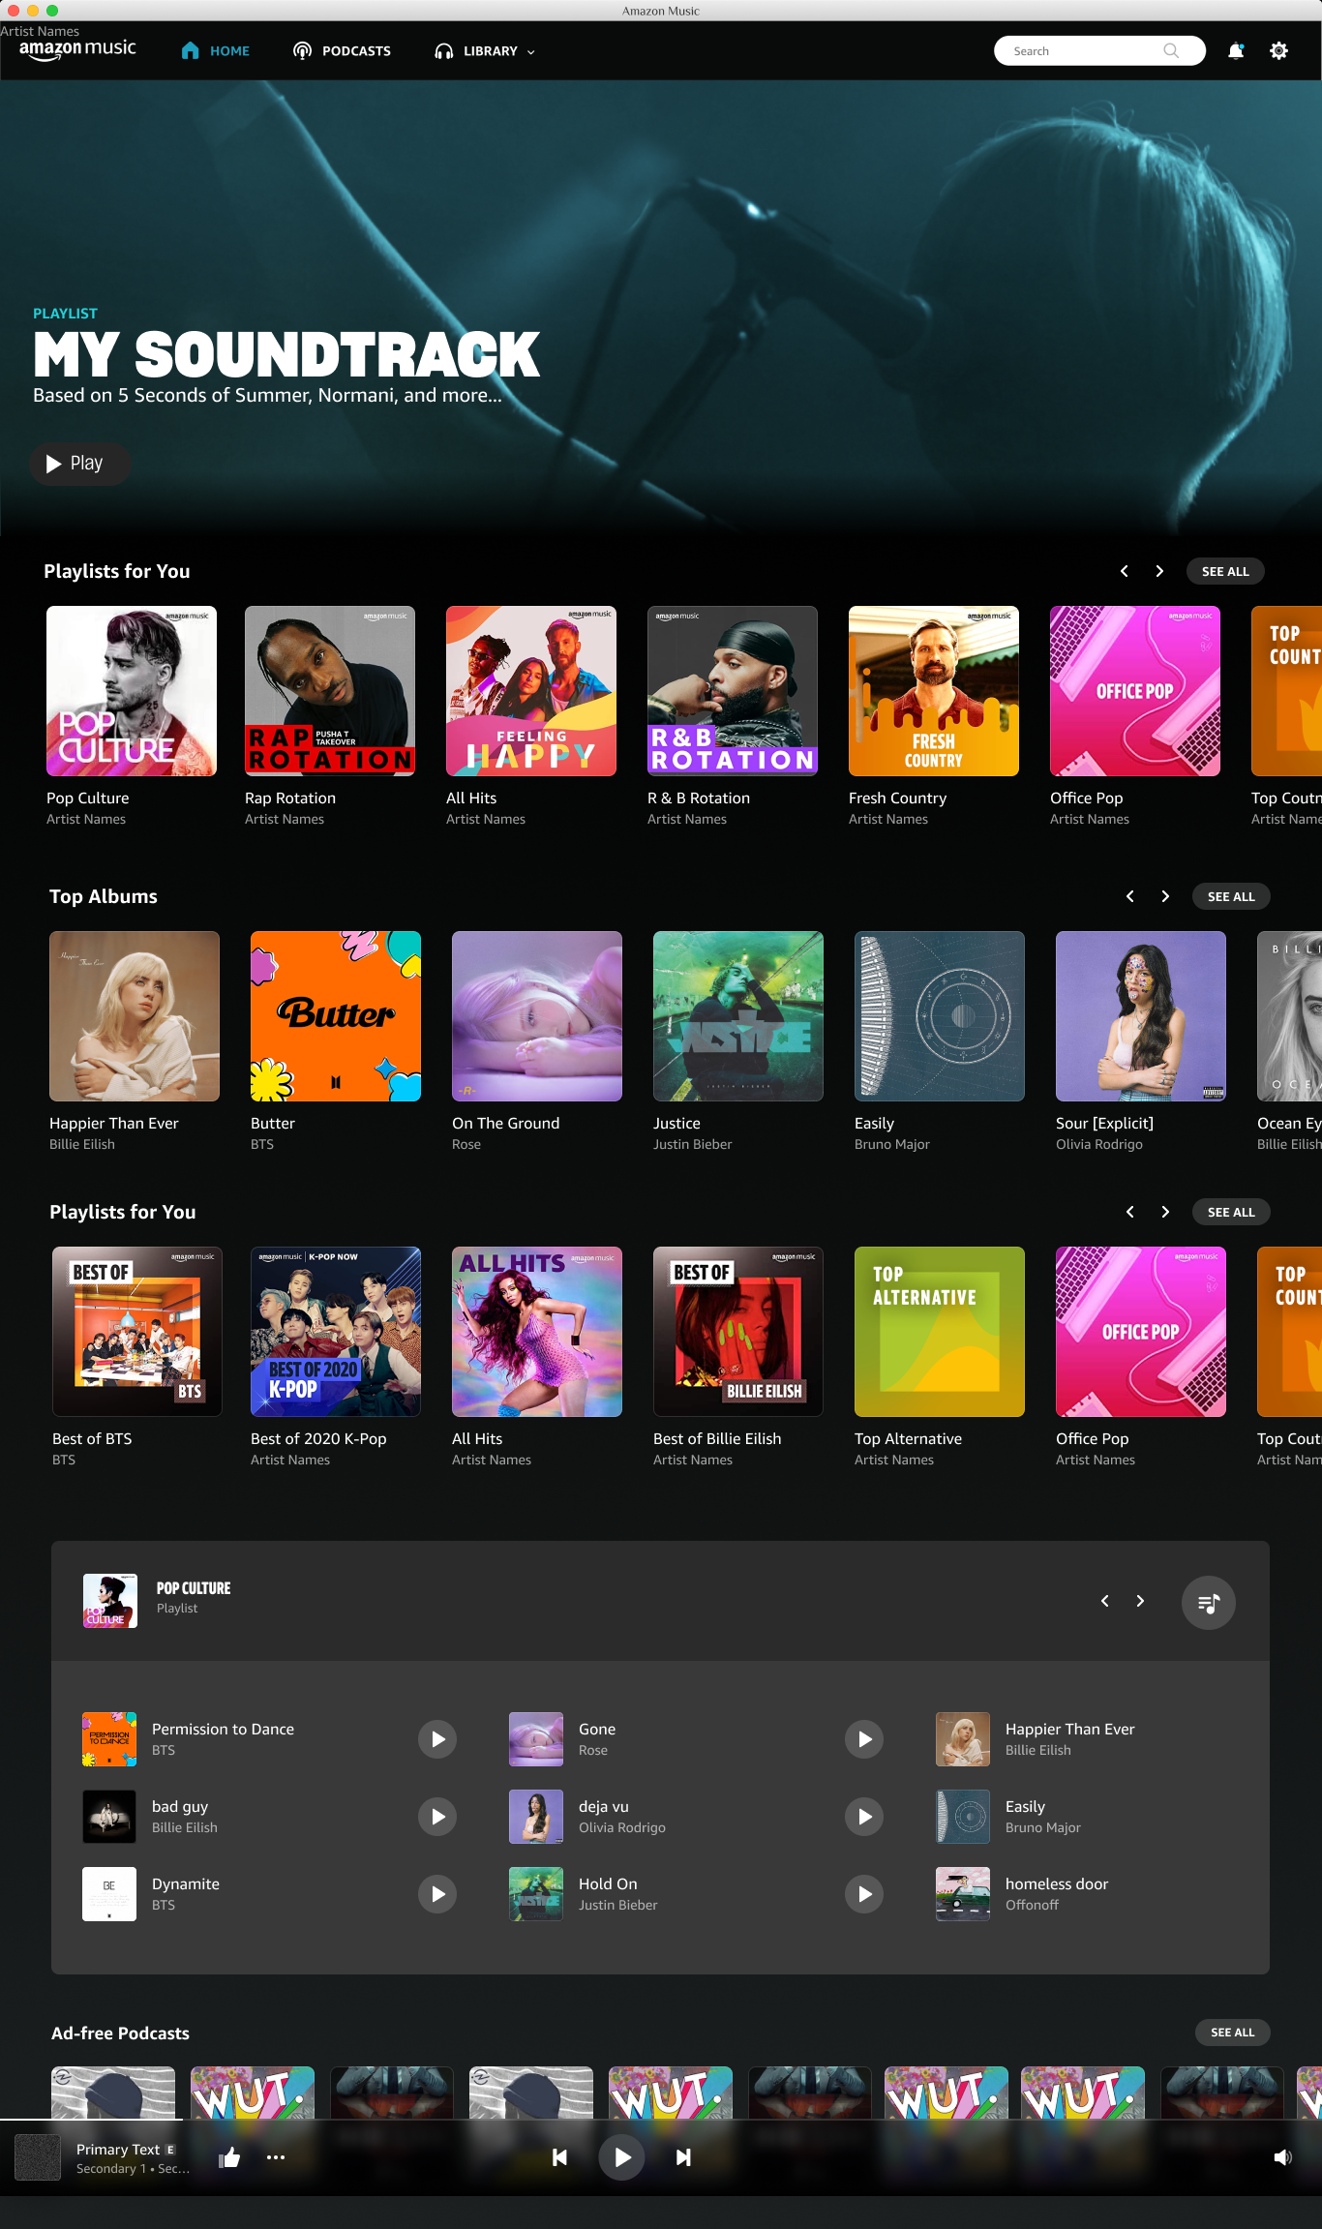Expand the Library dropdown
Viewport: 1322px width, 2229px height.
(485, 51)
